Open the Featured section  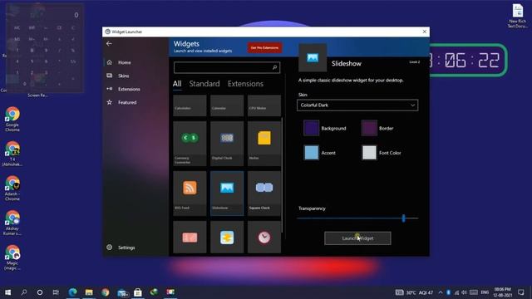click(x=127, y=102)
